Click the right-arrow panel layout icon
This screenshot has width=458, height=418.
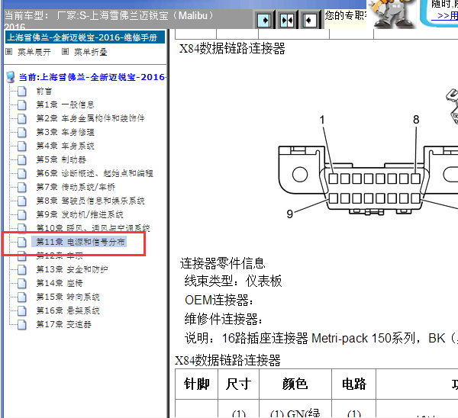click(x=265, y=20)
